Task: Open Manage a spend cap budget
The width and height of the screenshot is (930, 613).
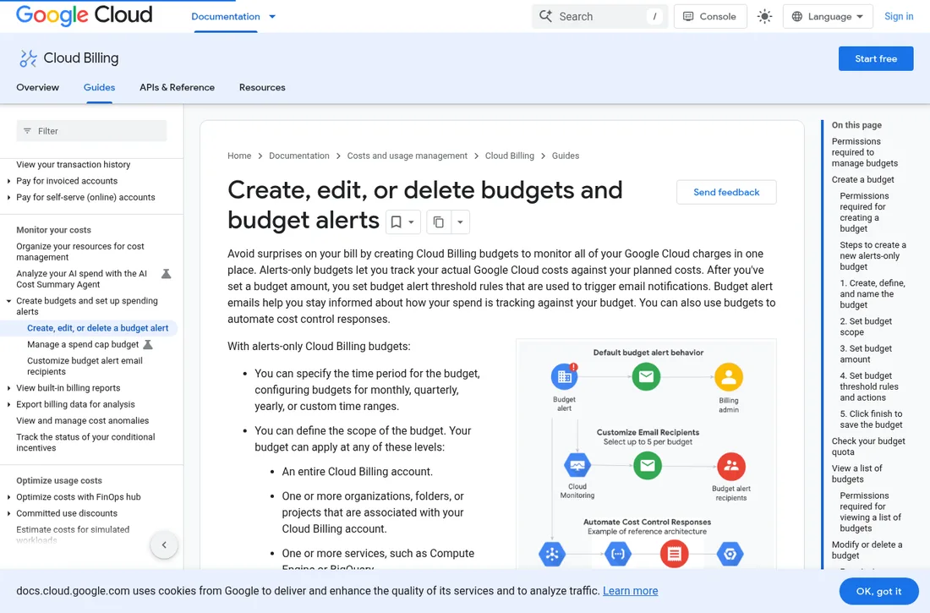Action: coord(83,344)
